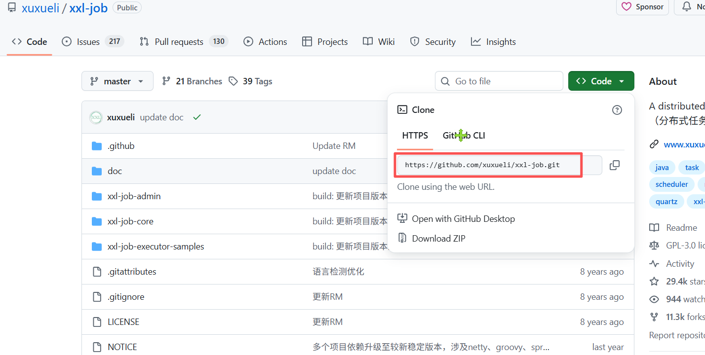Expand the green Code dropdown button
Image resolution: width=705 pixels, height=355 pixels.
coord(601,81)
